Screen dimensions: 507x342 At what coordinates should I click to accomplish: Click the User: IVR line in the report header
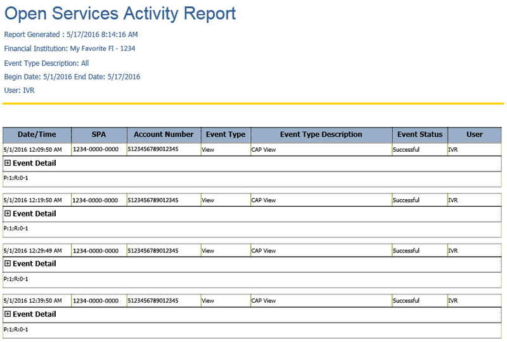pyautogui.click(x=19, y=91)
